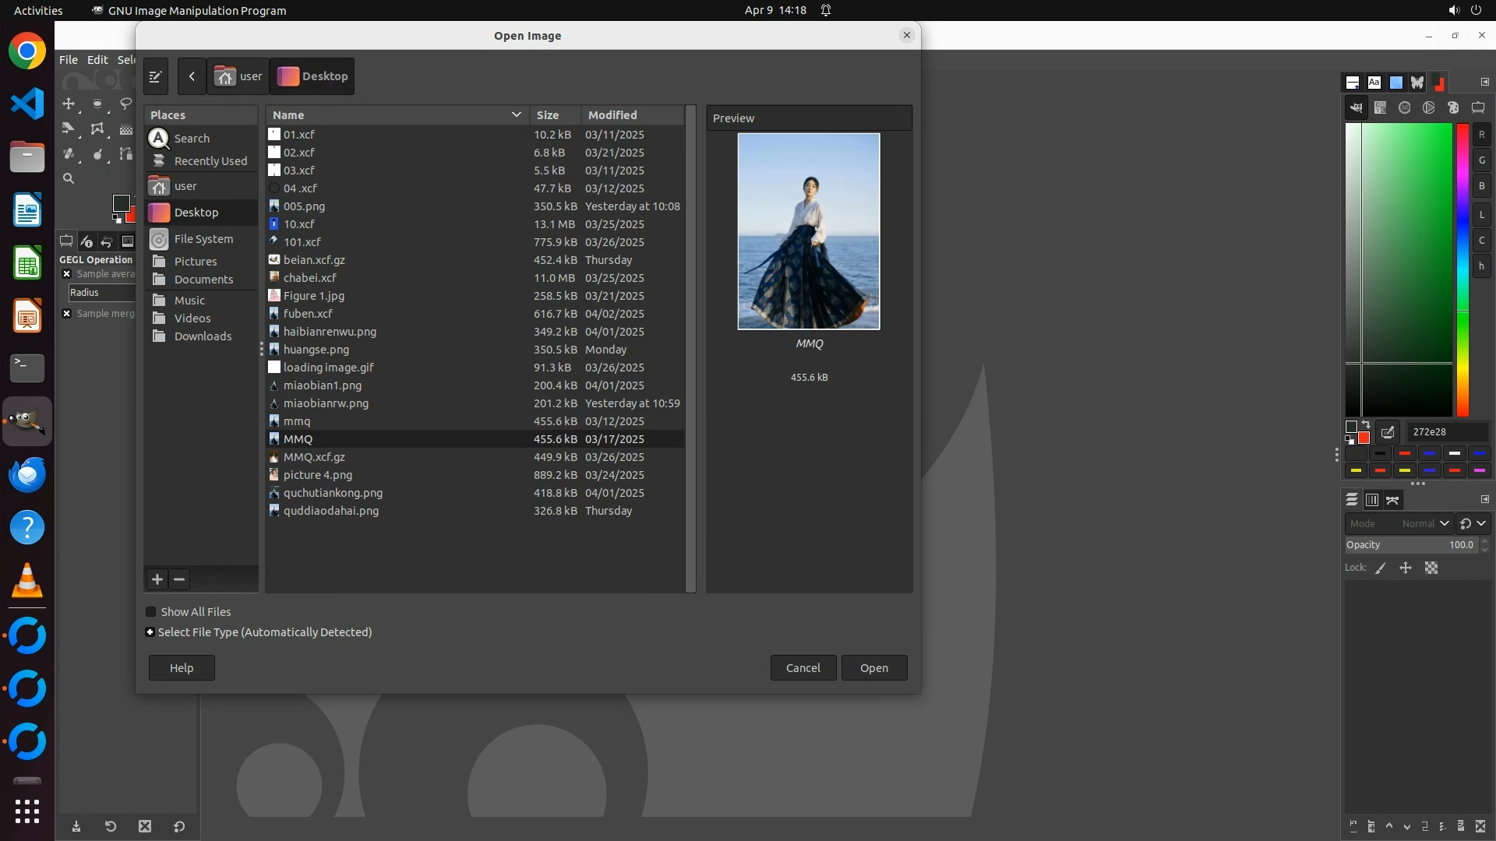Launch Thunderbird from the dock
1496x841 pixels.
coord(26,474)
